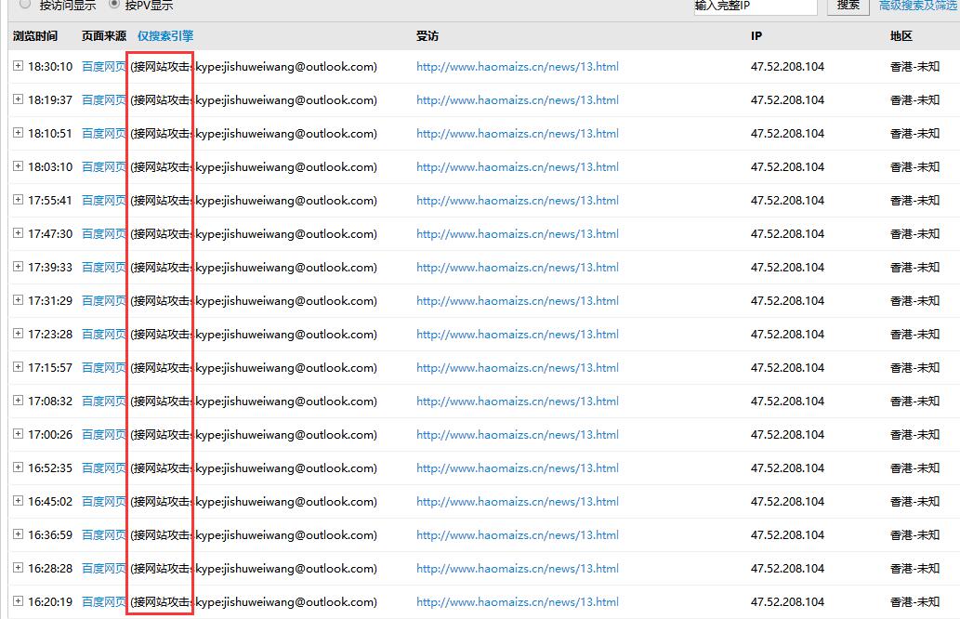Select the 按访问显示 radio button
Screen dimensions: 960x619
[25, 4]
